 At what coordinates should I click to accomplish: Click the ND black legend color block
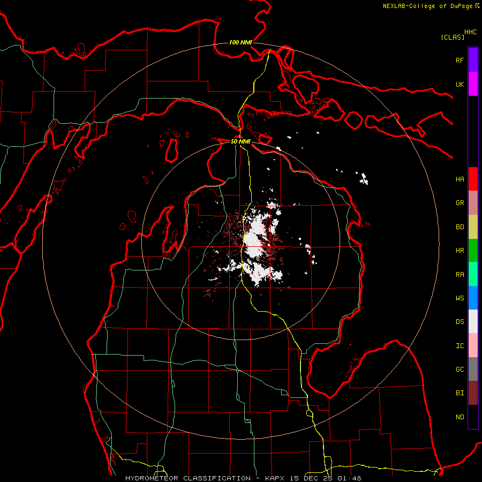point(473,417)
